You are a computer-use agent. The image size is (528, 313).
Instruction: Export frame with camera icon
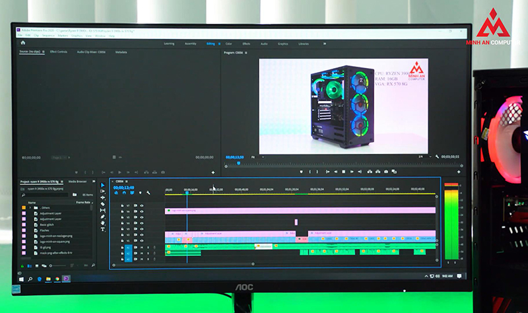[x=386, y=172]
